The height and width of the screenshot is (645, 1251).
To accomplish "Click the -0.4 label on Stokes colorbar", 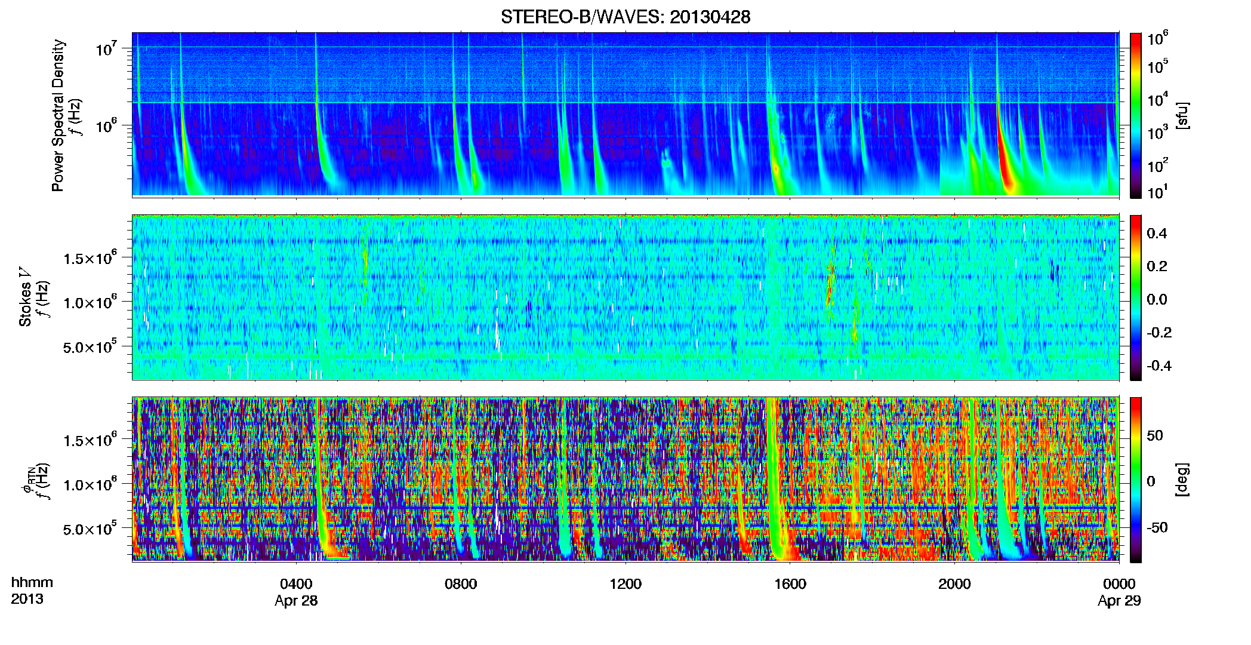I will point(1159,365).
